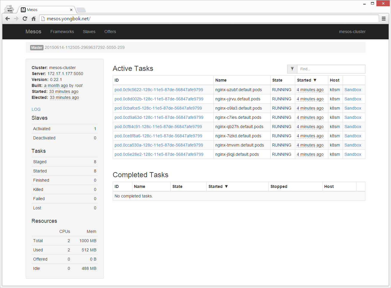
Task: Reload the page with the refresh icon
Action: pos(25,18)
